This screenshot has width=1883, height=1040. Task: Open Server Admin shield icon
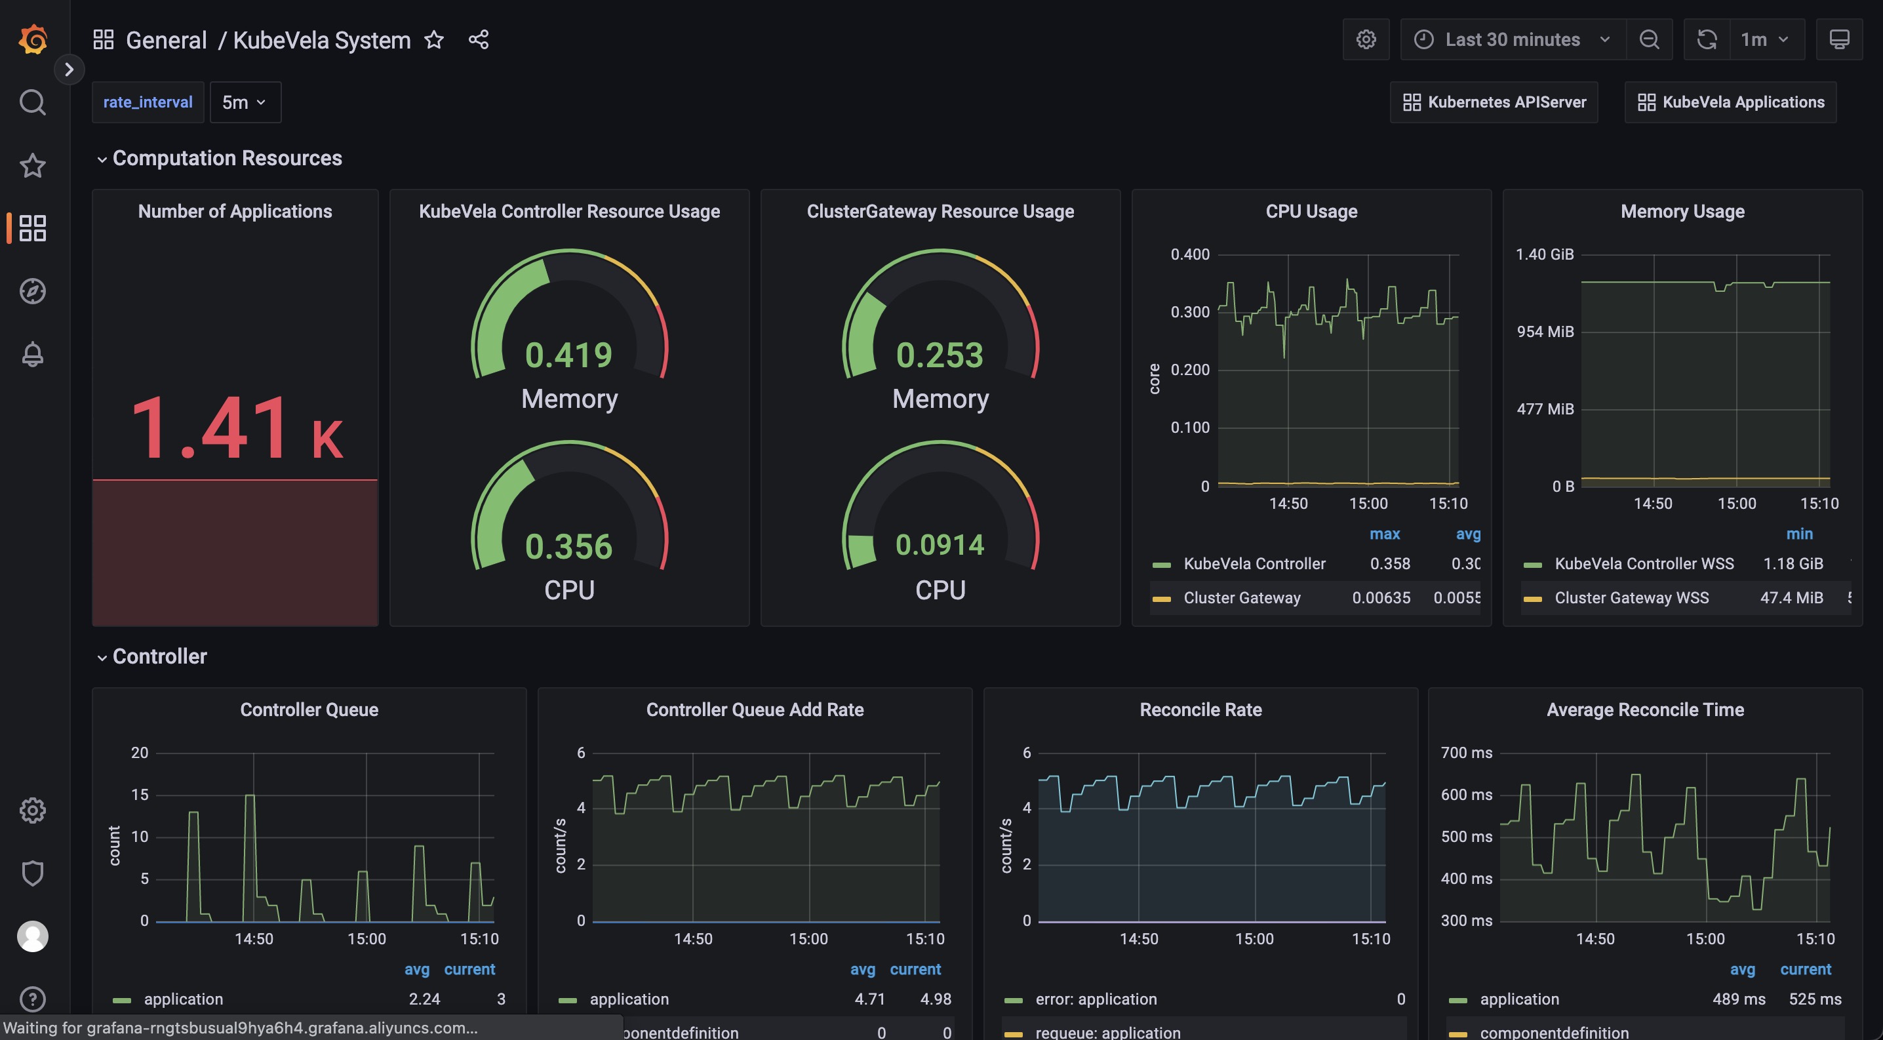(x=32, y=873)
